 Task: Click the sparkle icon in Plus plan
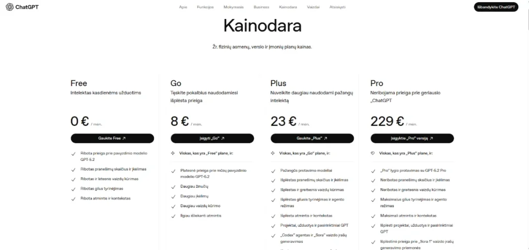coord(273,153)
